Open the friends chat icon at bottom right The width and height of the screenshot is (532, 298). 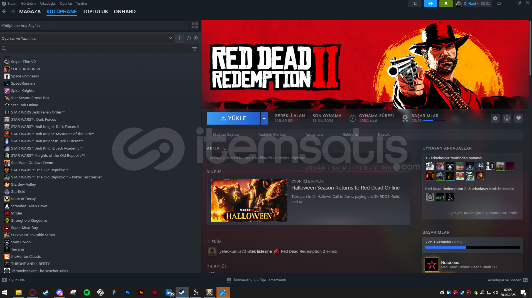coord(525,280)
